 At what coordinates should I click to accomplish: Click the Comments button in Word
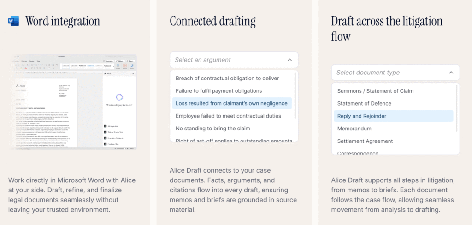(x=109, y=61)
